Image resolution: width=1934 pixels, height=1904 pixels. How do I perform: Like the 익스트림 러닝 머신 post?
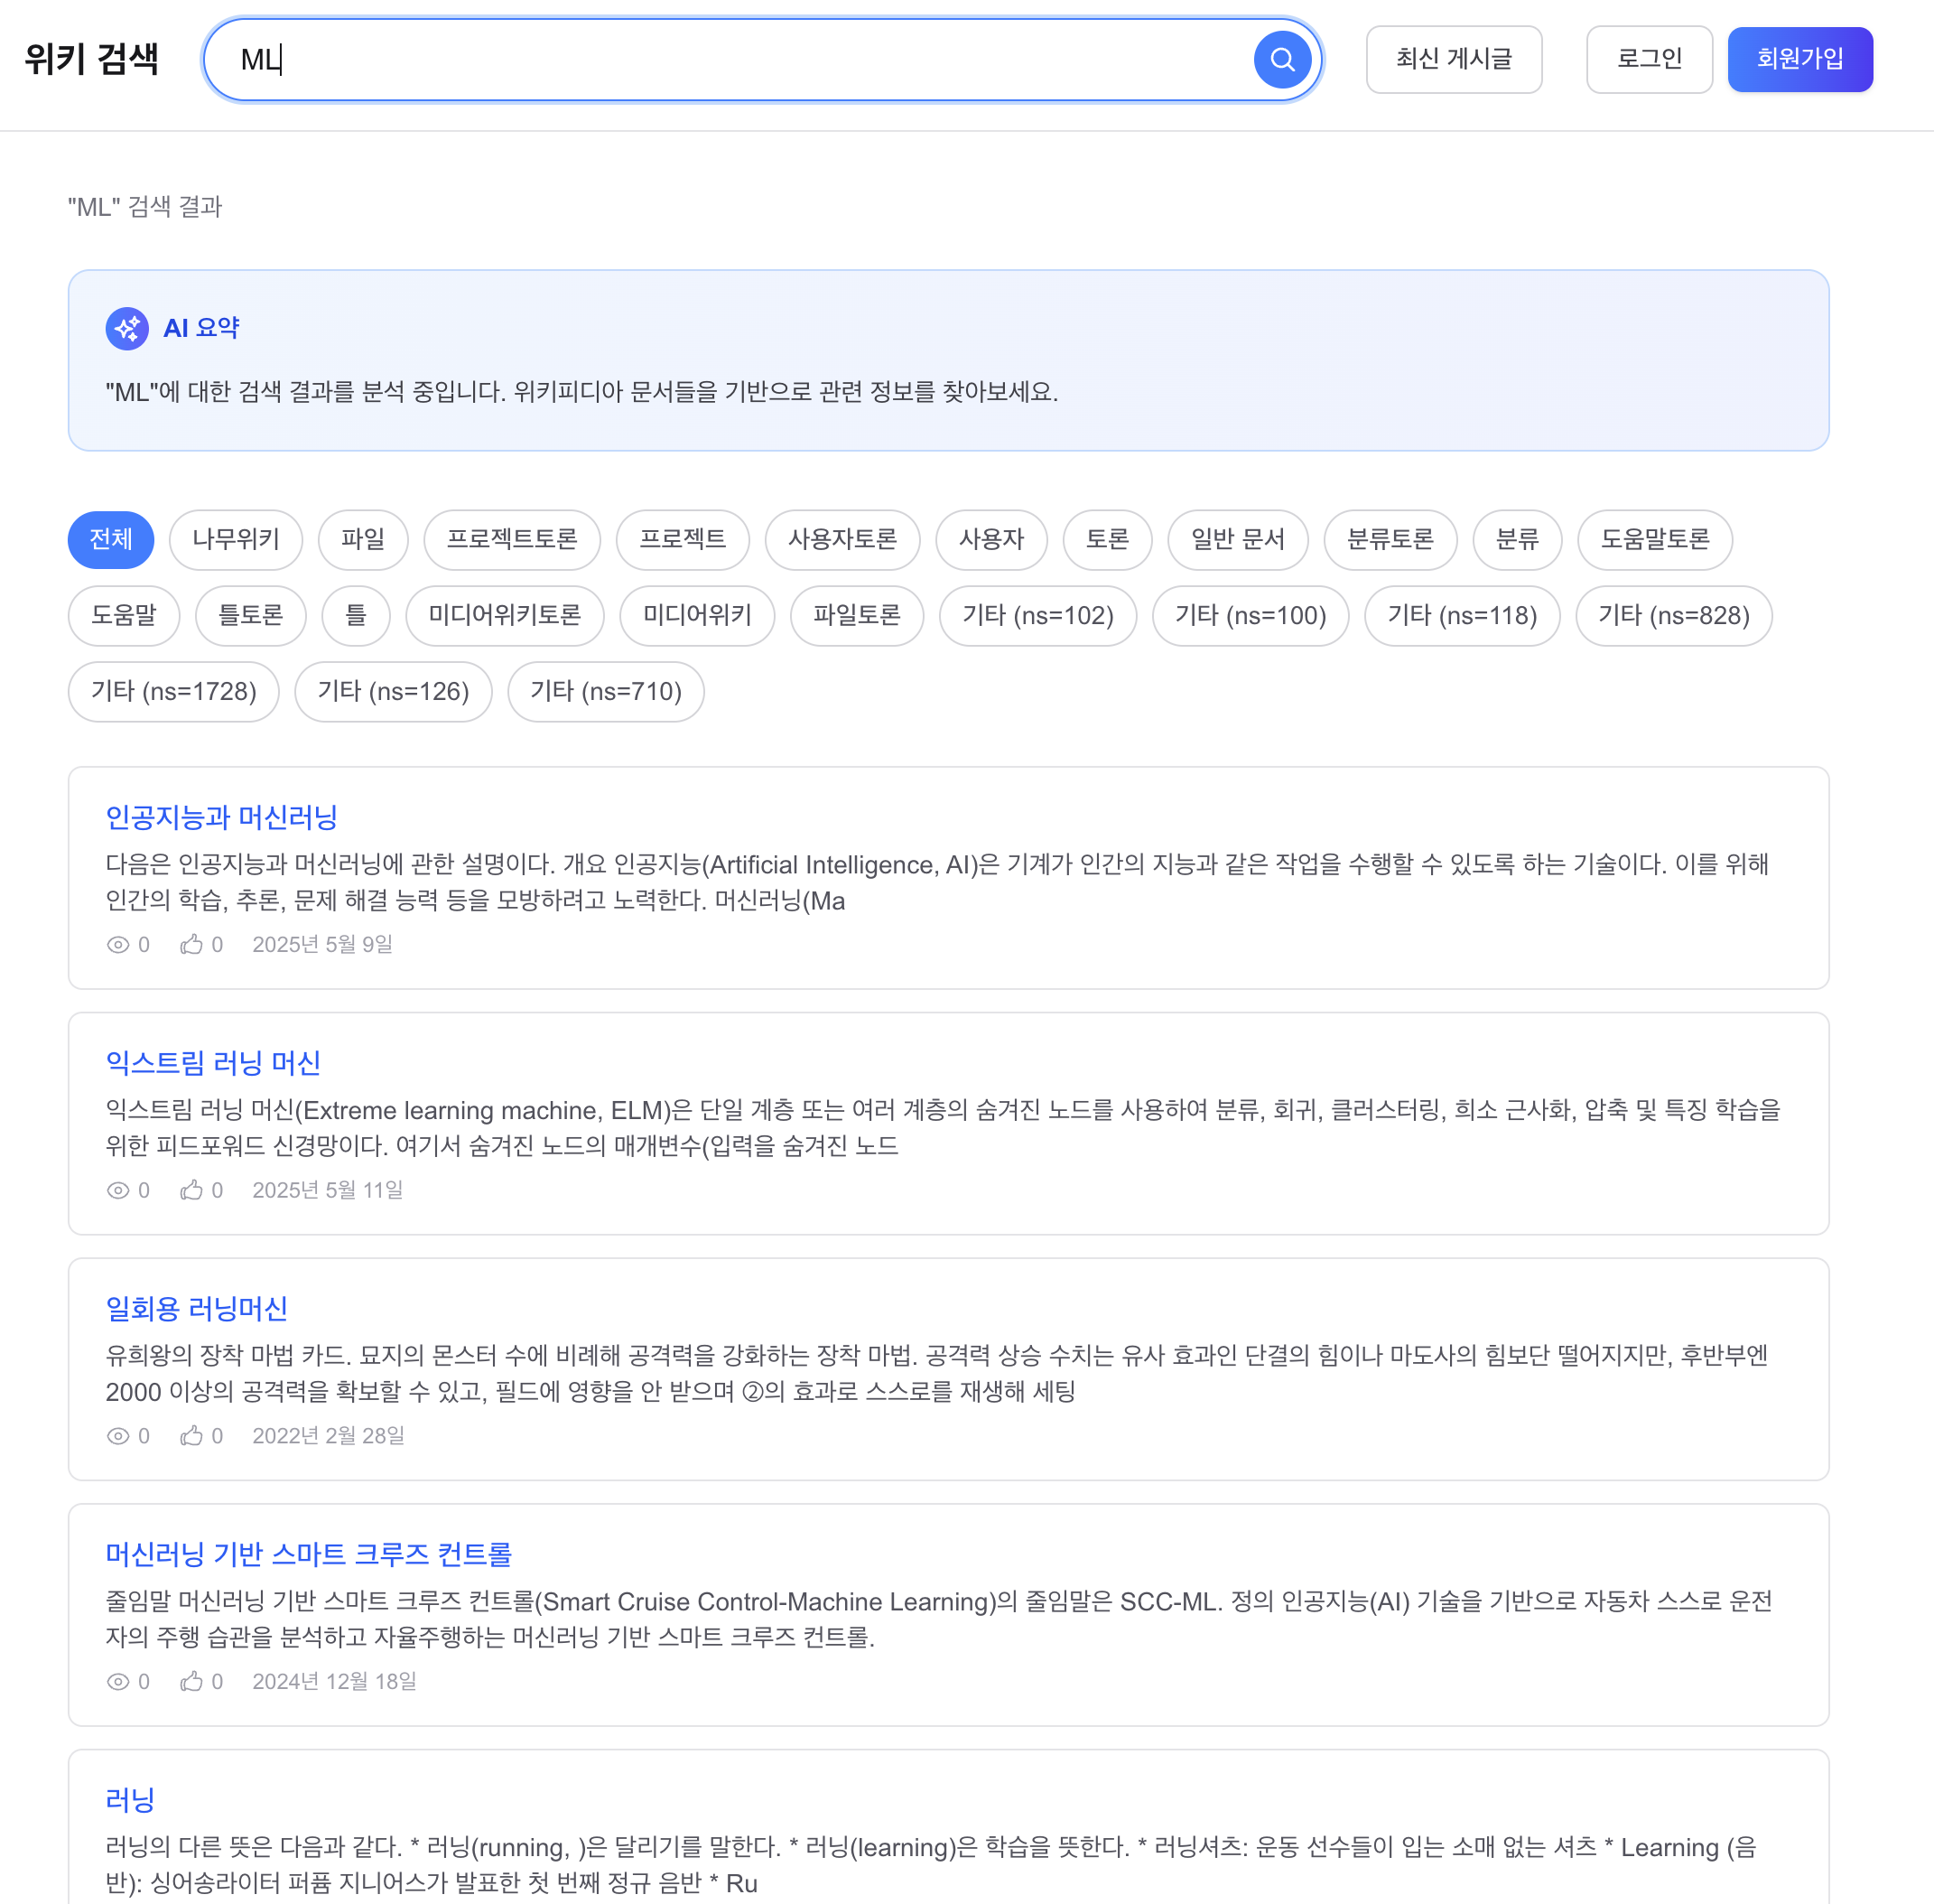(193, 1190)
